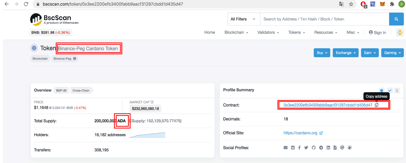406x163 pixels.
Task: Open the blue arrow extension icon
Action: click(x=373, y=4)
